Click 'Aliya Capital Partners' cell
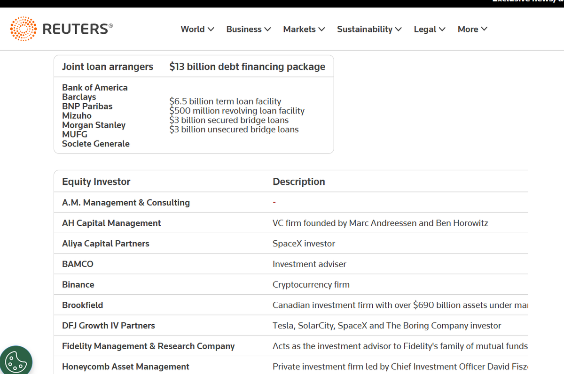 pos(106,244)
